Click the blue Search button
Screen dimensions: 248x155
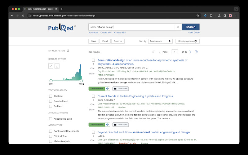tap(190, 27)
